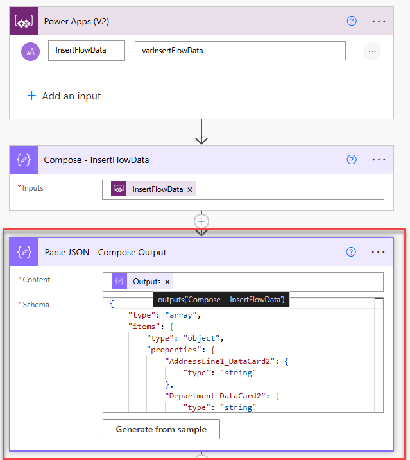
Task: Insert a new step between Compose and Parse JSON
Action: tap(202, 221)
